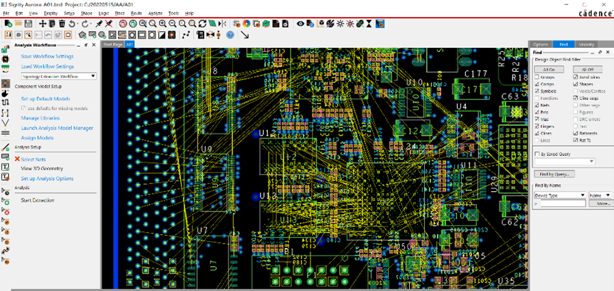The image size is (614, 291).
Task: Toggle the Ratsnests checkbox
Action: pos(575,133)
